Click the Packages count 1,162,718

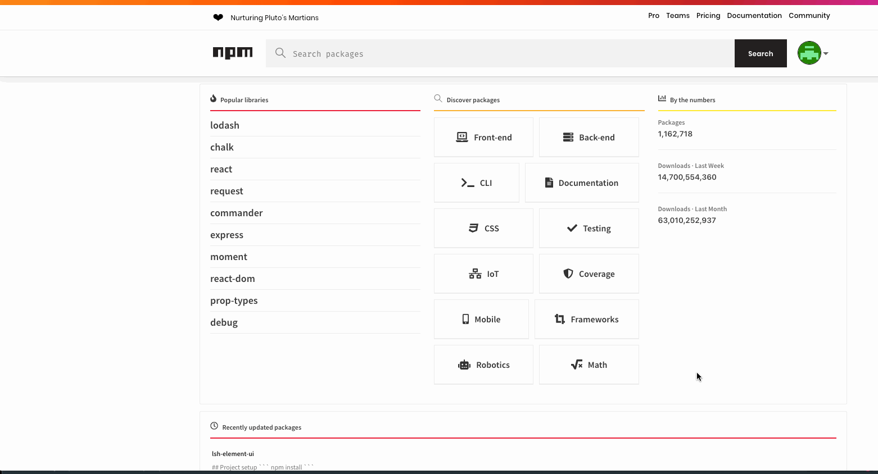tap(675, 134)
